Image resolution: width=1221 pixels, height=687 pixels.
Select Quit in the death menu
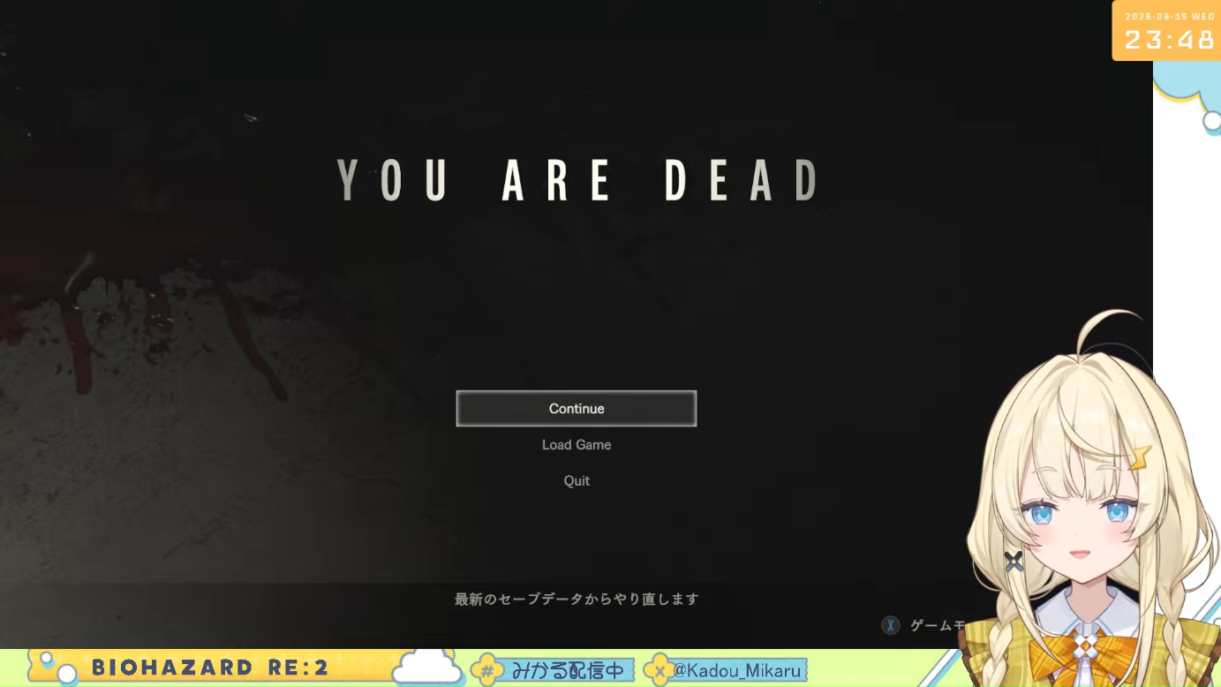click(x=577, y=481)
